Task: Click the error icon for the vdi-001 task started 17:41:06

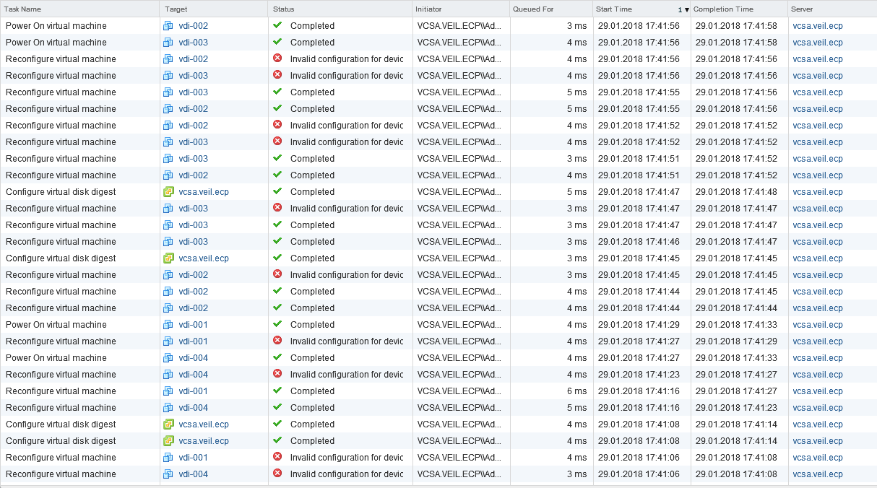Action: click(277, 458)
